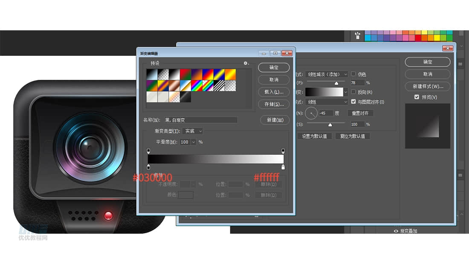Pick the bright red swatch in Swatches panel
Screen dimensions: 469x264
418,38
